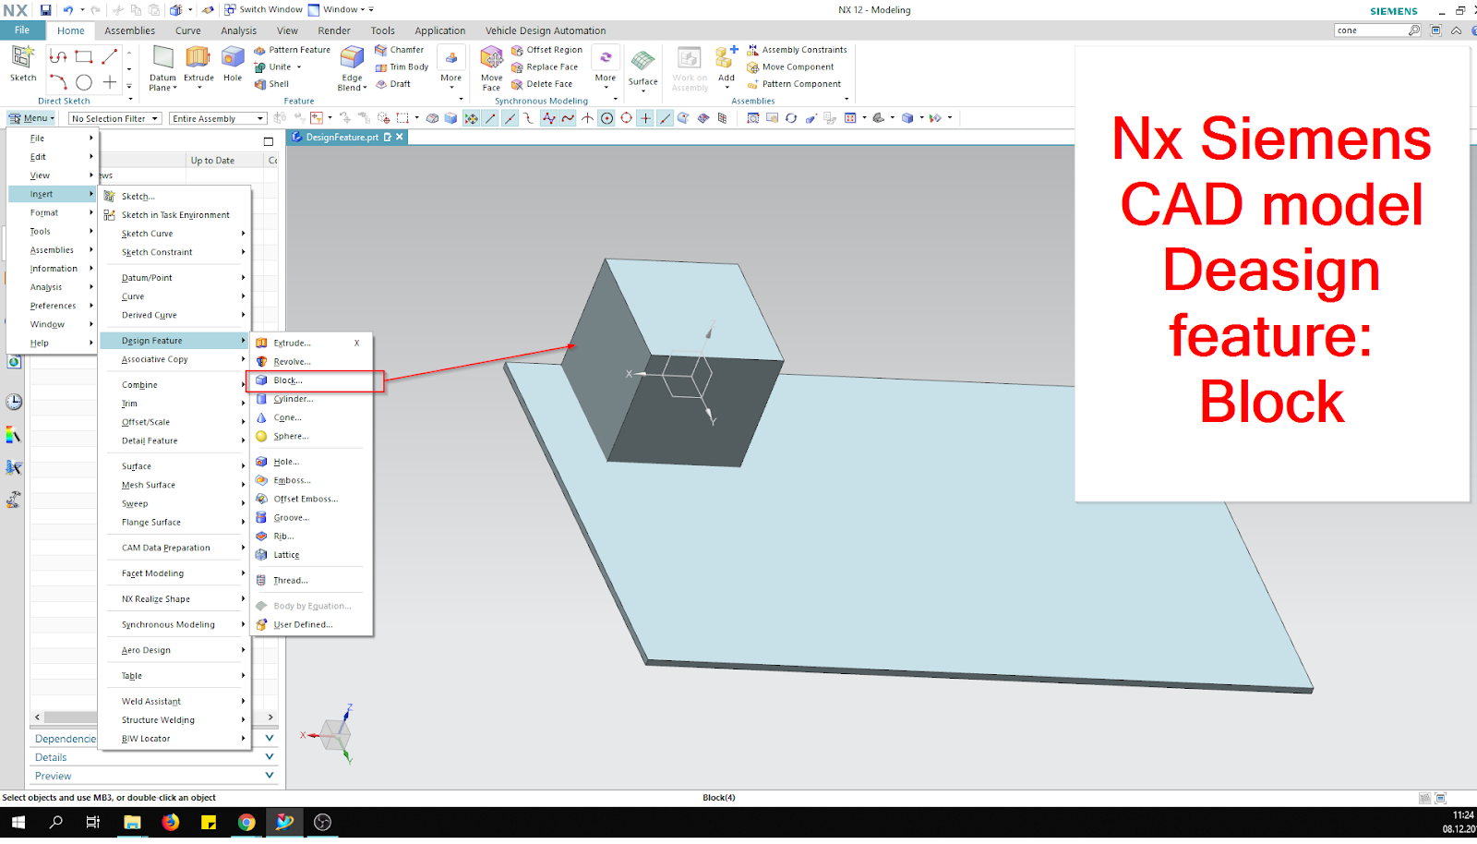The height and width of the screenshot is (844, 1477).
Task: Click Switch Window button in title bar
Action: click(263, 9)
